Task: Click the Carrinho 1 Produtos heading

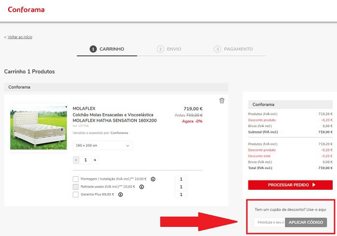Action: tap(29, 72)
